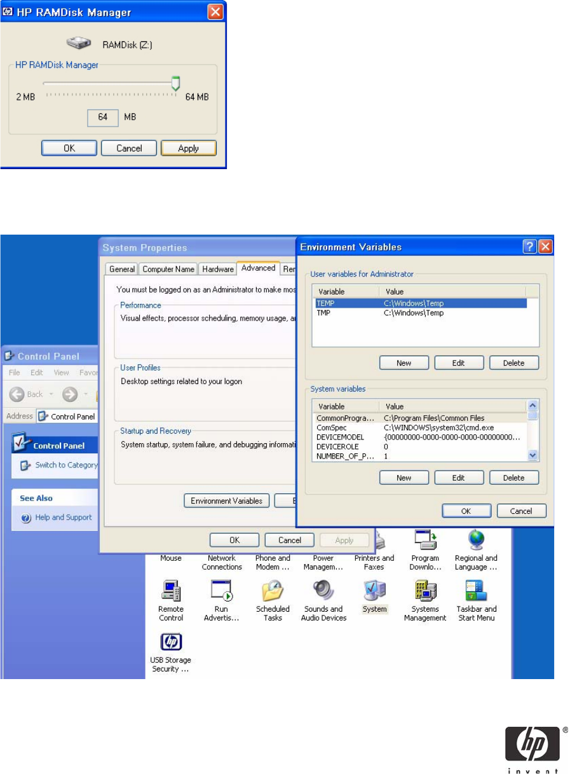Click Edit under User variables
This screenshot has width=570, height=784.
point(459,363)
